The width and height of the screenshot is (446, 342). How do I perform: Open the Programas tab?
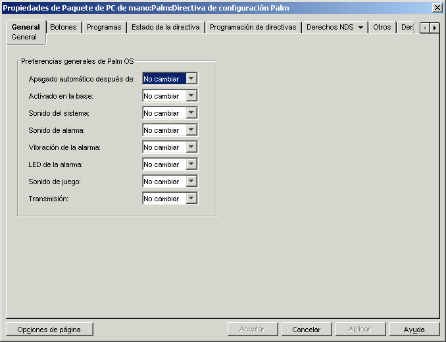coord(104,27)
